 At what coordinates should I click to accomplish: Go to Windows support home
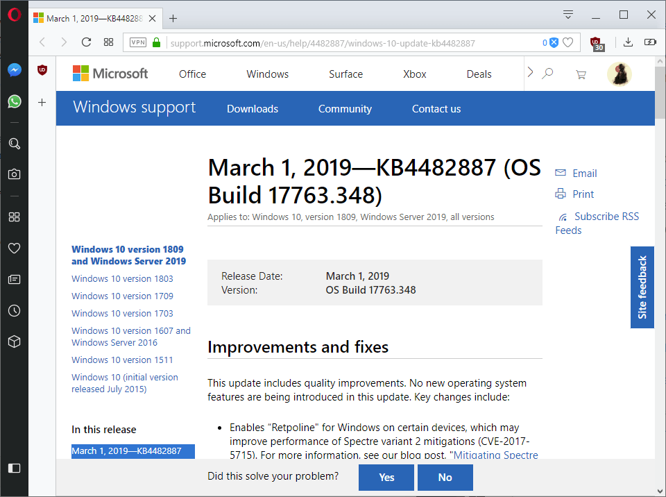pyautogui.click(x=134, y=108)
